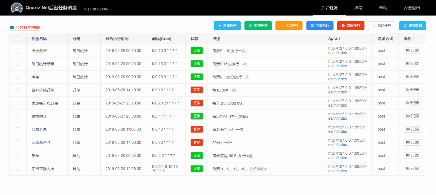Click the ApiUrl link for 订单汇总
The image size is (436, 195).
click(347, 129)
